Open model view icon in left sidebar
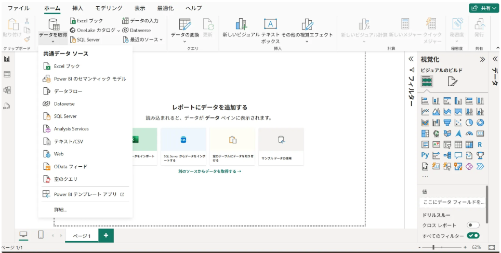 [7, 90]
